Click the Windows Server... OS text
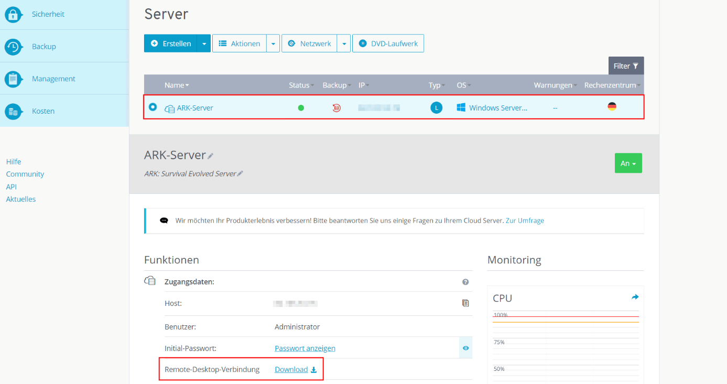This screenshot has width=727, height=384. click(x=498, y=108)
